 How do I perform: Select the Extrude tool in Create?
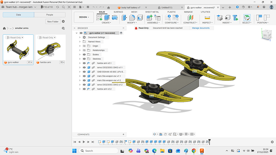[107, 18]
